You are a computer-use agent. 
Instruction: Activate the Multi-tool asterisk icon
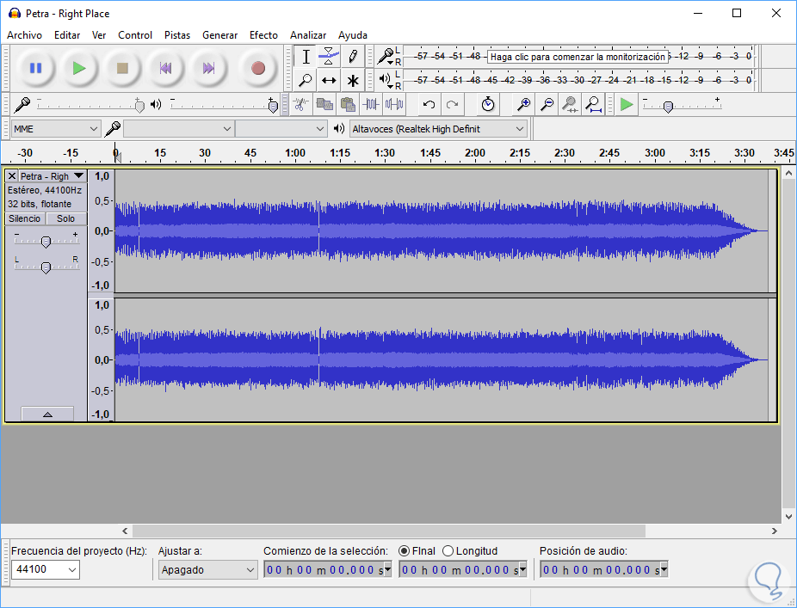pos(353,81)
